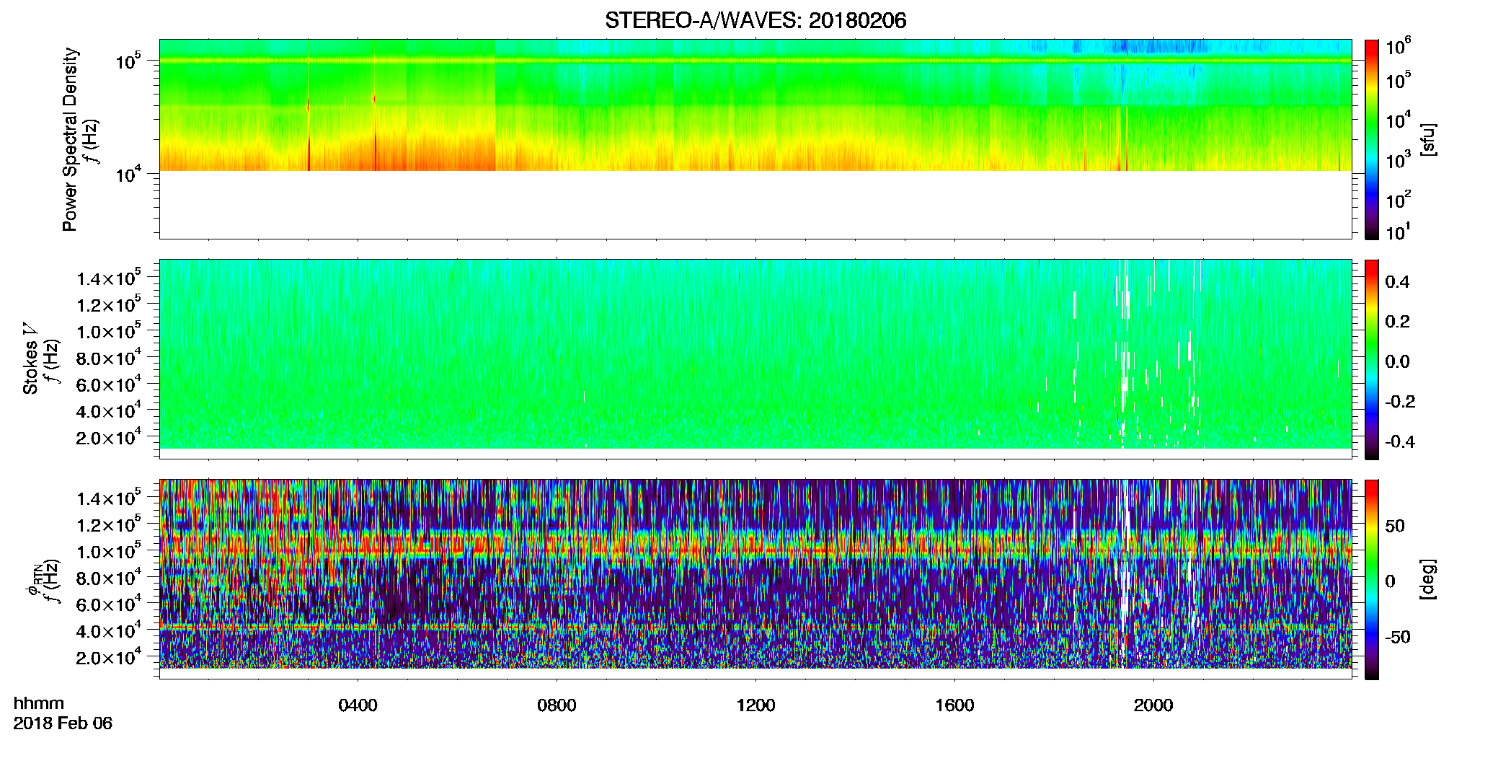The image size is (1511, 779).
Task: Click the 1200 time tick label
Action: point(755,705)
